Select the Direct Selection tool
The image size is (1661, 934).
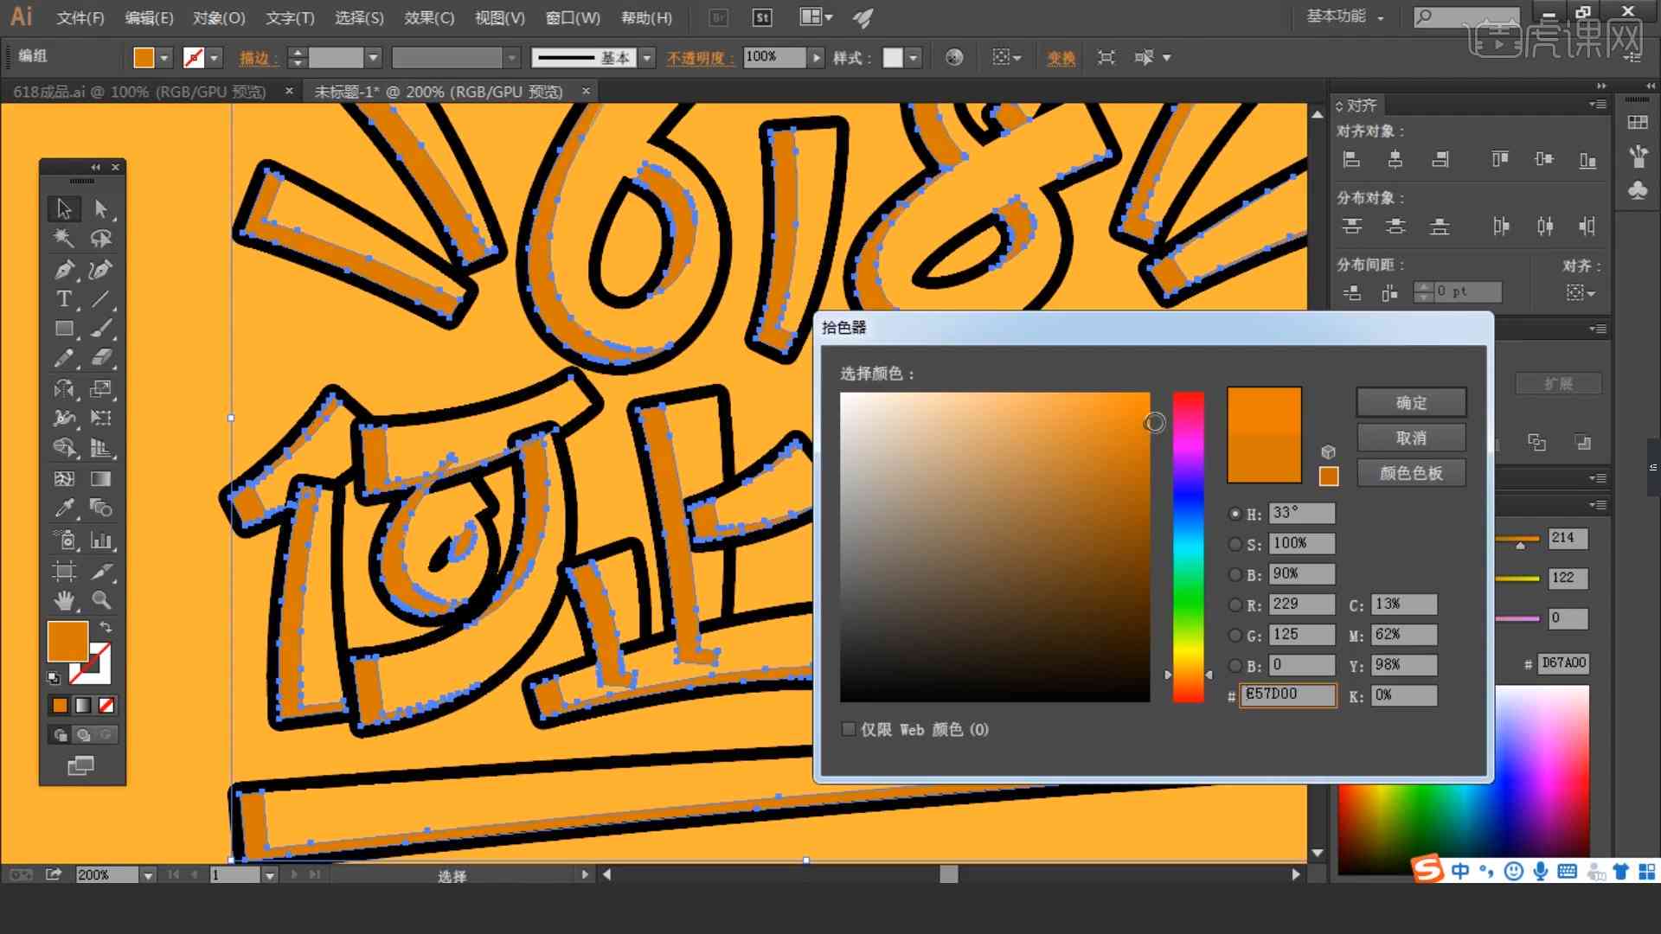101,208
